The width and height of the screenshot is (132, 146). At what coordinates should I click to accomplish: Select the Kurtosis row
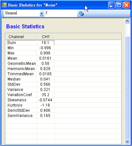coord(63,105)
